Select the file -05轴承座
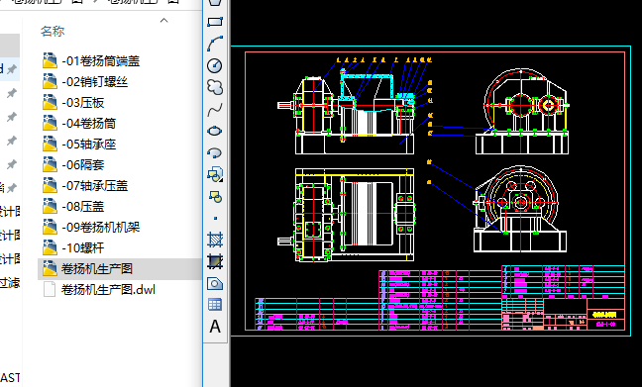The image size is (642, 387). [79, 144]
